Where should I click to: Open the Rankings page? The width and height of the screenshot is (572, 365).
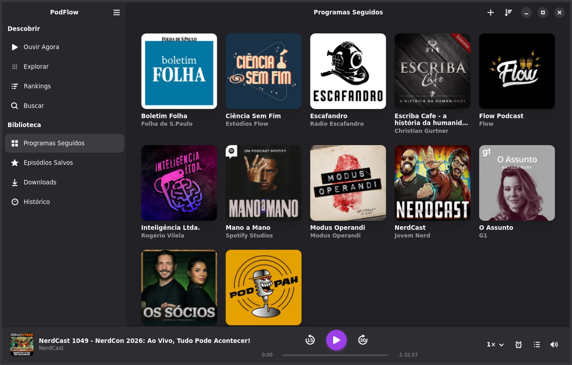(x=64, y=86)
